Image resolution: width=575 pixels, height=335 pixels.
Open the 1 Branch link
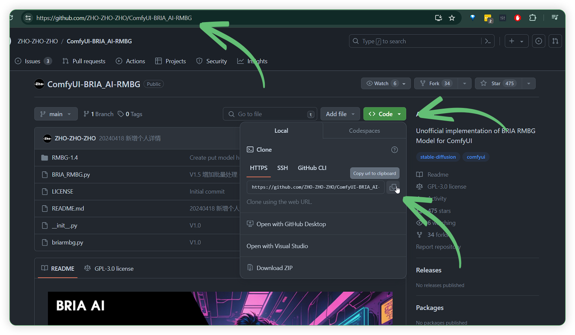pos(99,114)
